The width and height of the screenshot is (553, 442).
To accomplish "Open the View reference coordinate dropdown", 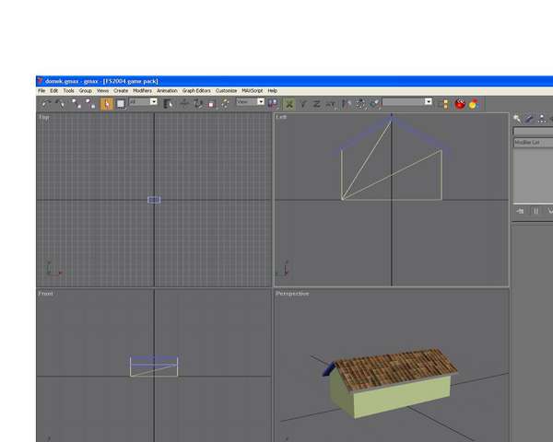I will point(250,102).
